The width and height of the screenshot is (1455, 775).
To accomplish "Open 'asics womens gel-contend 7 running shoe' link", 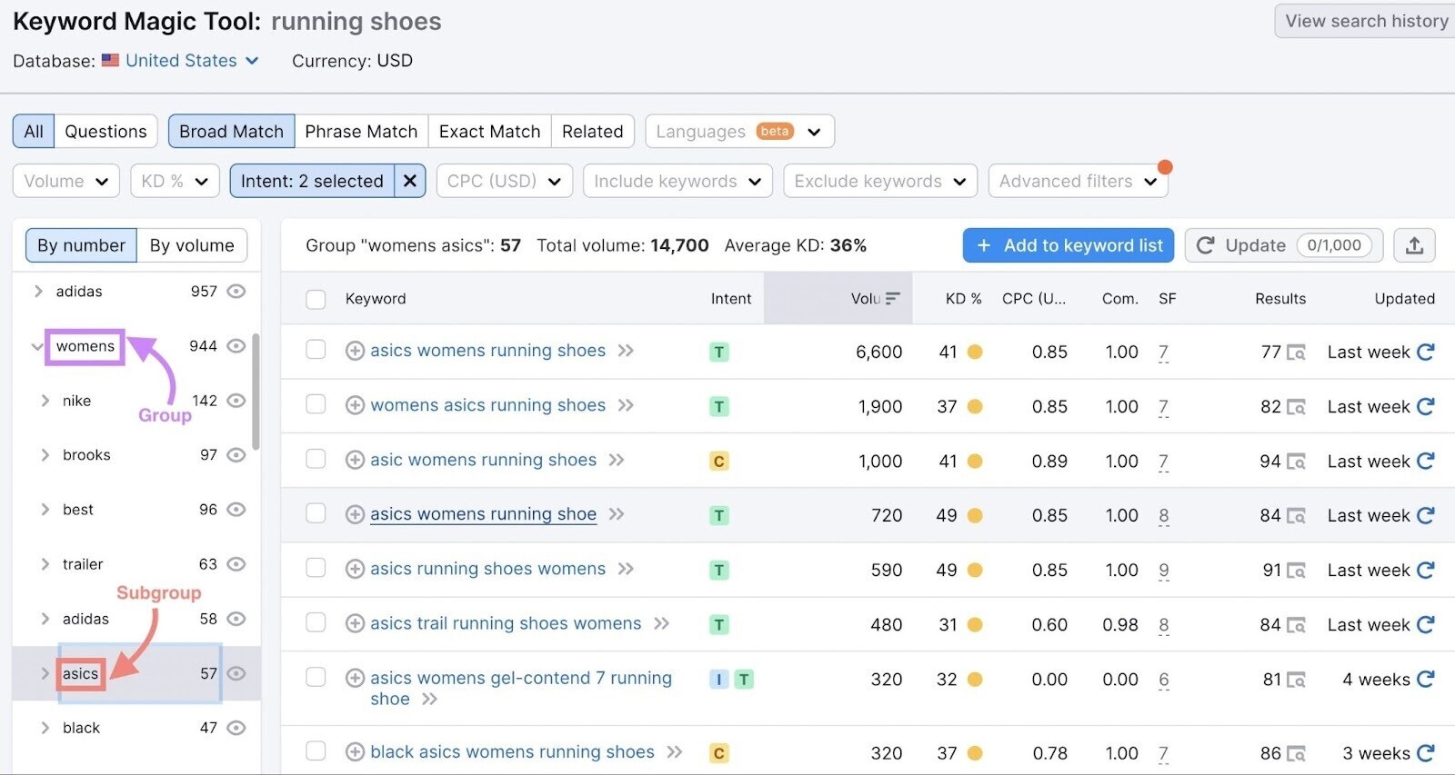I will (521, 688).
